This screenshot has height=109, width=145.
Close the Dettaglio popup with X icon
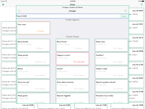tap(19, 11)
